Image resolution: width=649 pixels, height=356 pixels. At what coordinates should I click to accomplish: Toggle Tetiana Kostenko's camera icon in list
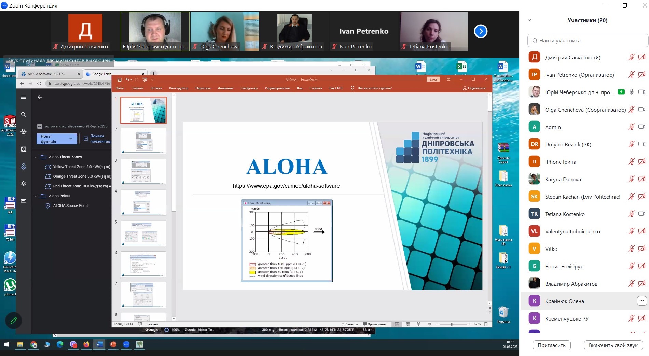642,214
